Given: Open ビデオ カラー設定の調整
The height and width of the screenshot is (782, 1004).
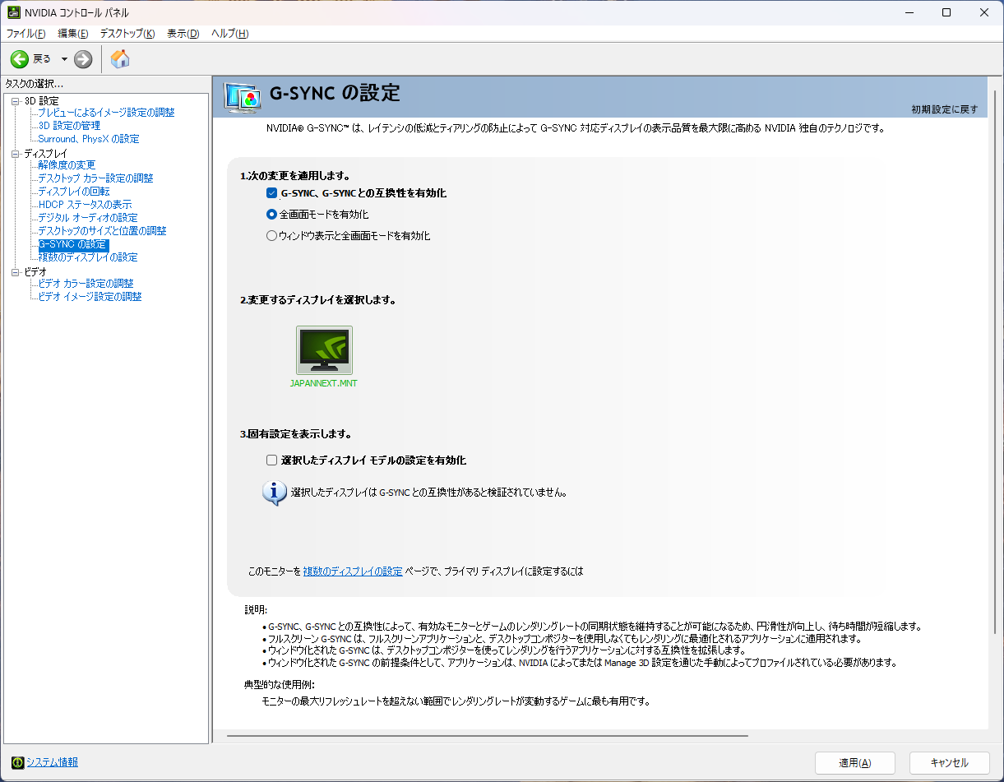Looking at the screenshot, I should click(x=86, y=284).
